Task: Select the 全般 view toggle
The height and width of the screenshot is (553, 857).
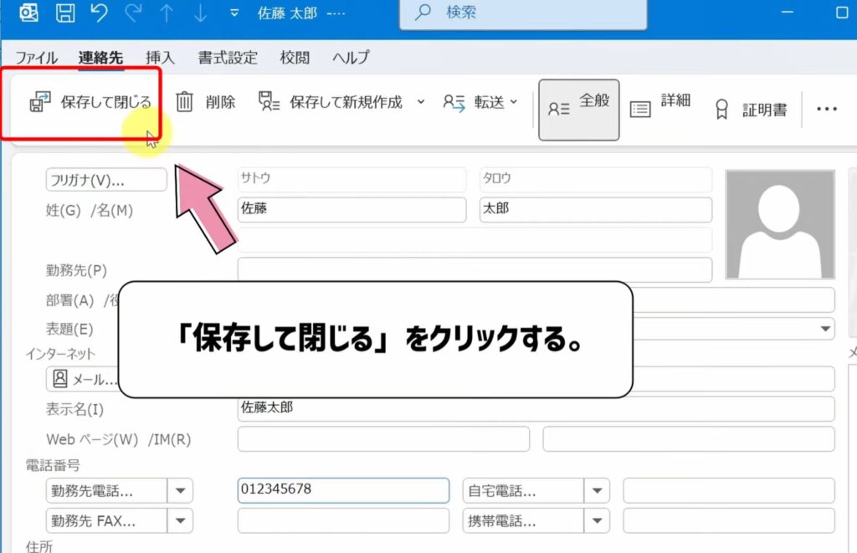Action: click(579, 108)
